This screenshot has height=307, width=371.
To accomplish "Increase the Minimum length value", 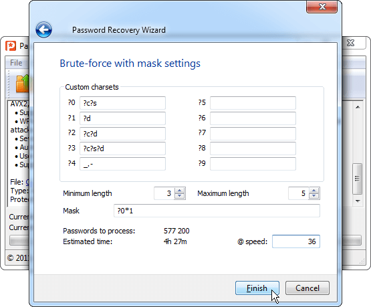I will [180, 191].
